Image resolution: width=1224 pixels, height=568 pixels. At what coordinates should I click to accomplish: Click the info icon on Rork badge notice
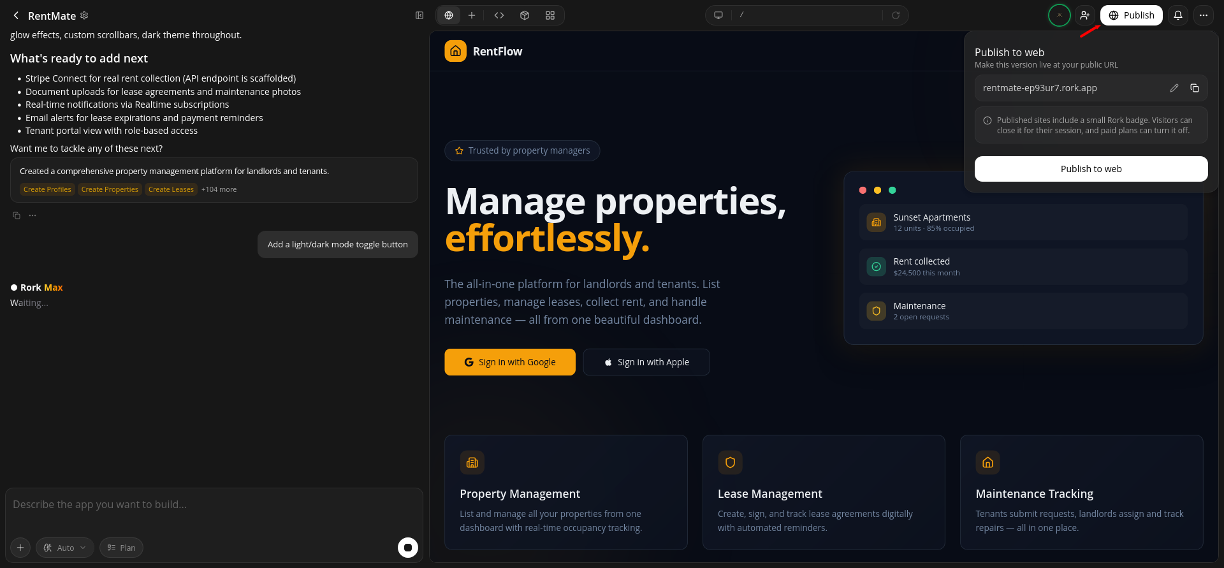[987, 120]
